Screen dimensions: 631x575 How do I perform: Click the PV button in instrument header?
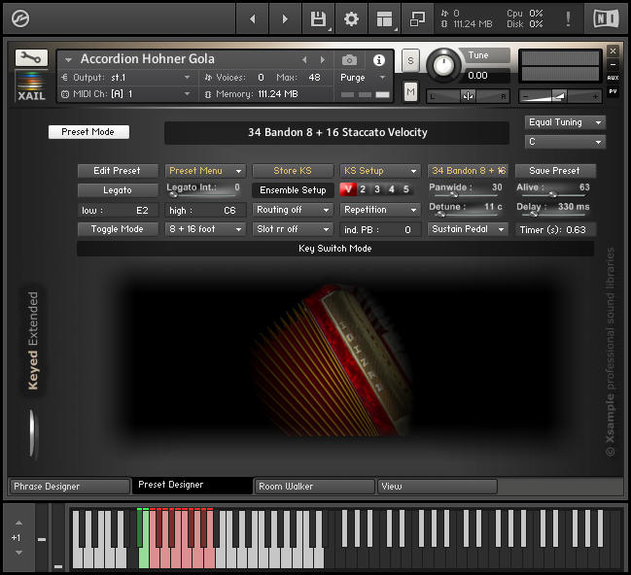coord(613,91)
